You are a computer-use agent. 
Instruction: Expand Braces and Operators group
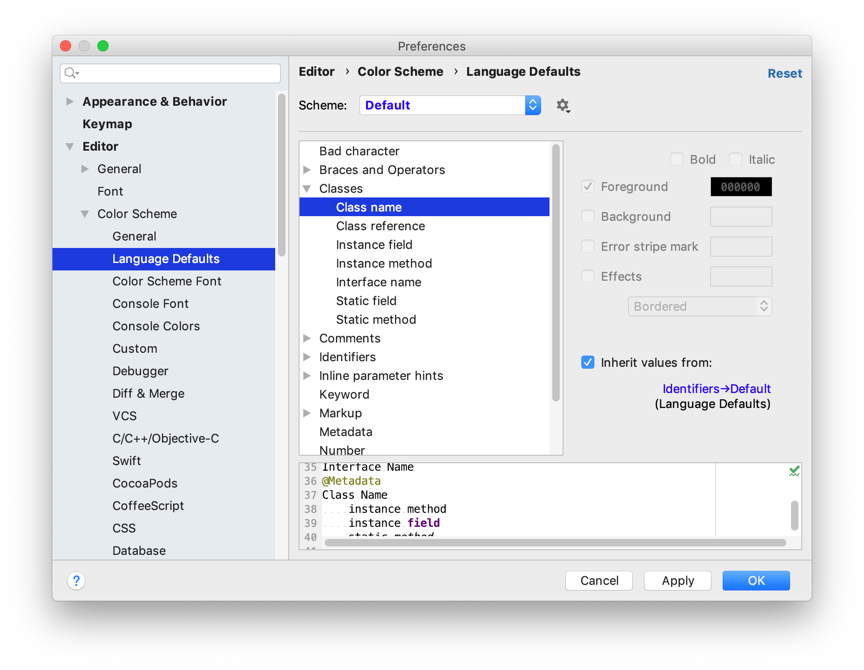(307, 170)
